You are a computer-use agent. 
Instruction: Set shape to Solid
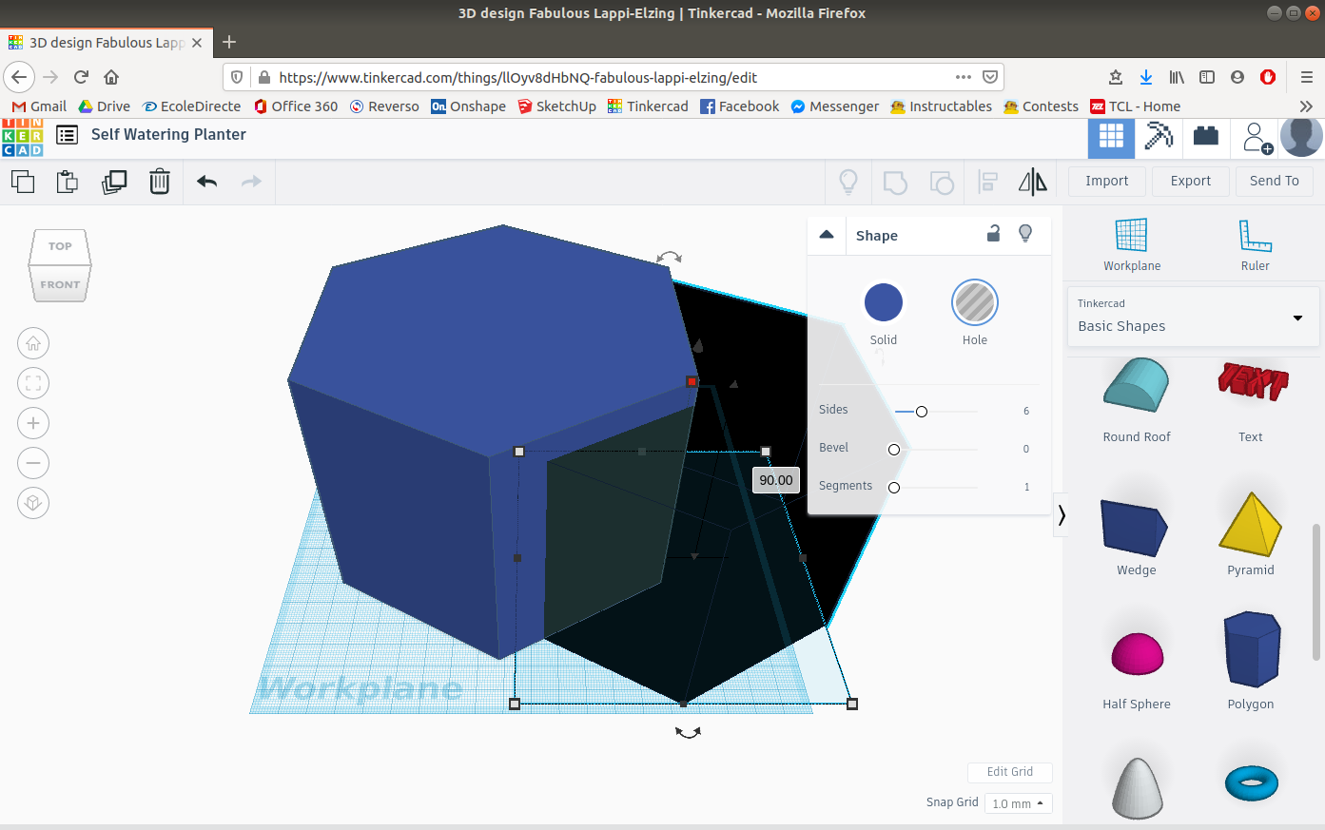pos(884,302)
